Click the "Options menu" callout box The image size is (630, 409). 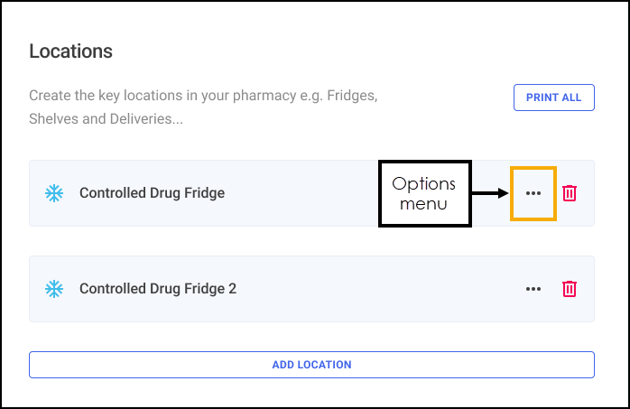424,193
